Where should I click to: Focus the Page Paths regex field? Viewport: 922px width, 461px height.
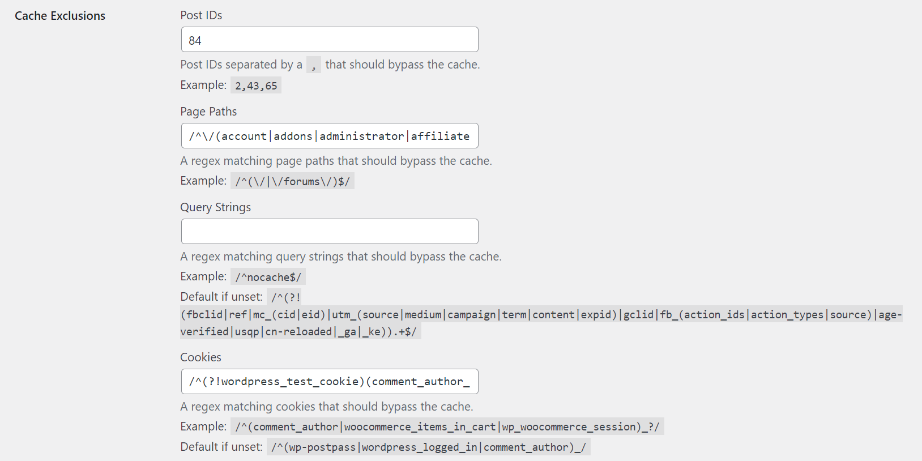tap(330, 136)
